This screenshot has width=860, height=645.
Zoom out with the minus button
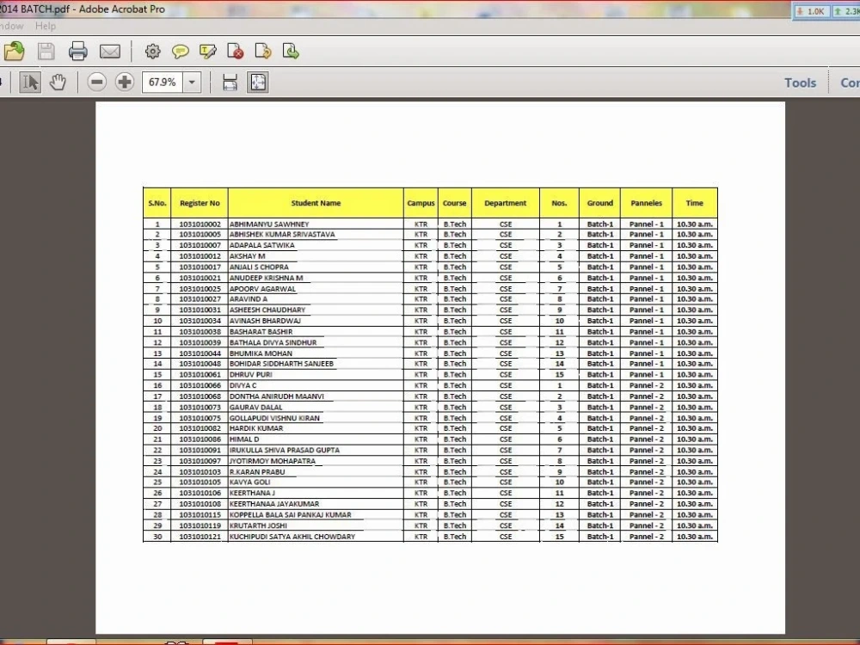(97, 83)
